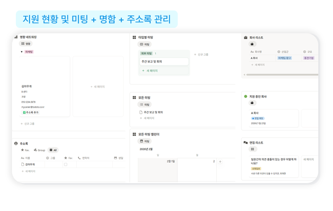Expand the 외부 미팅 board group header
Screen dimensions: 333x211
(146, 53)
